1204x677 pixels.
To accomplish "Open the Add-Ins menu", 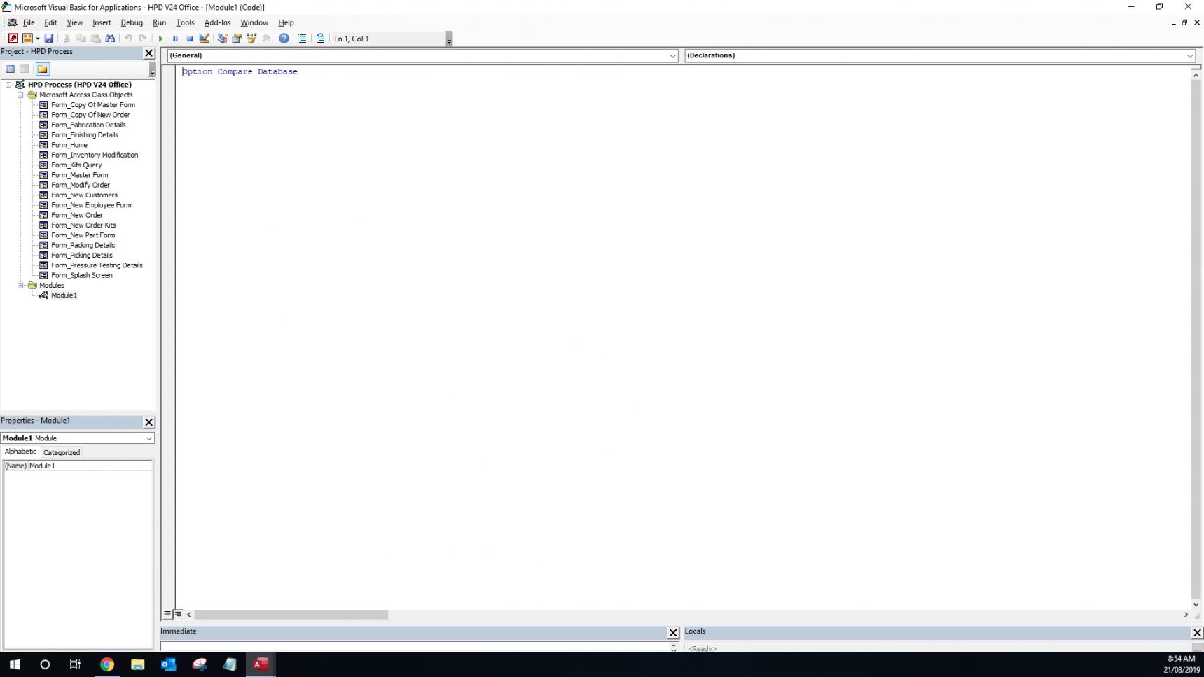I will click(217, 22).
